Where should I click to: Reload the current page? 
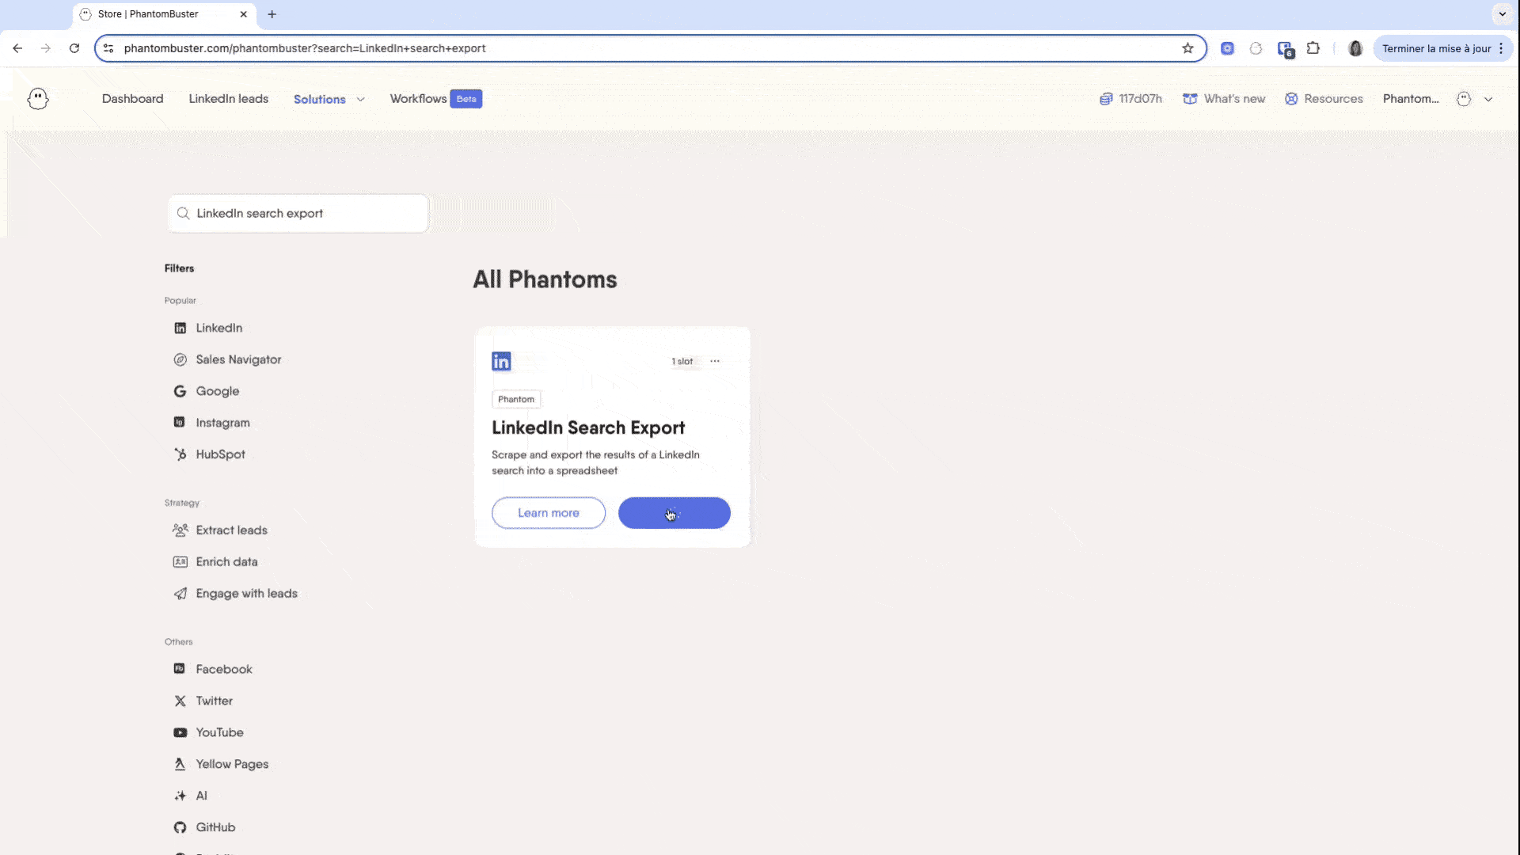point(74,48)
